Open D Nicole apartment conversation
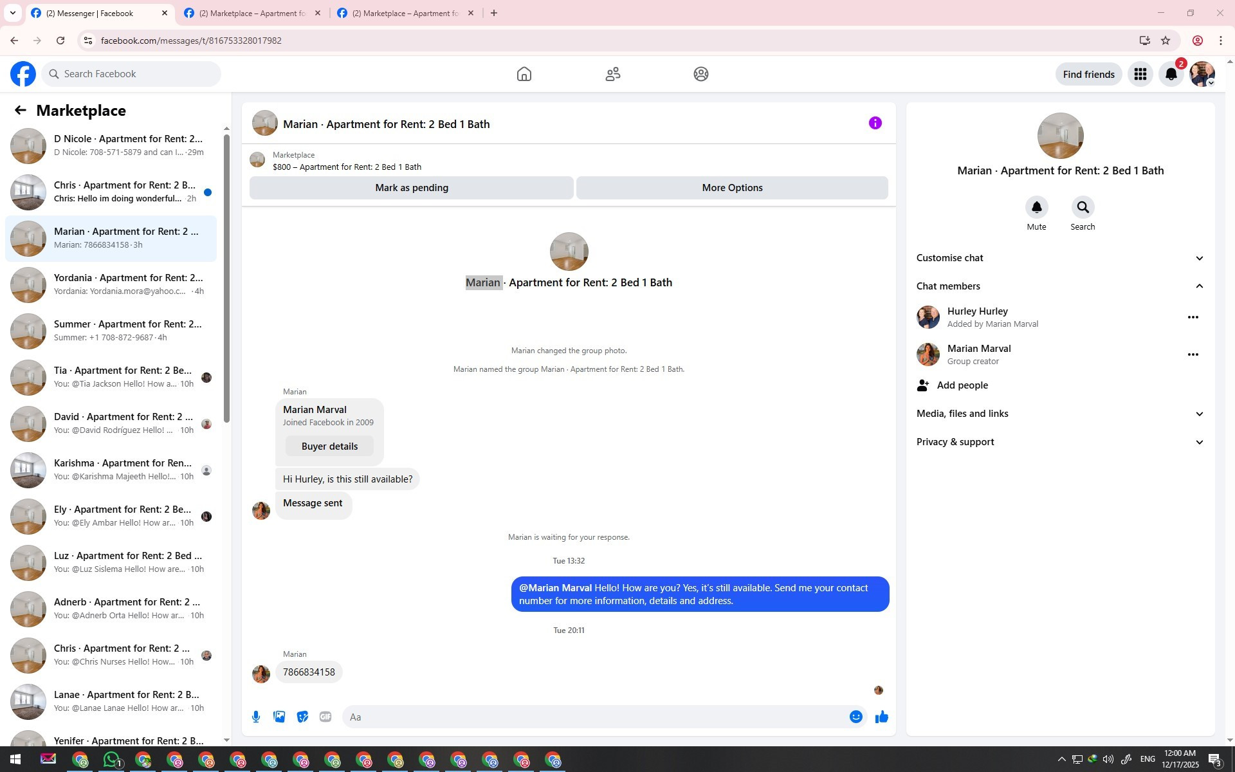 point(111,146)
